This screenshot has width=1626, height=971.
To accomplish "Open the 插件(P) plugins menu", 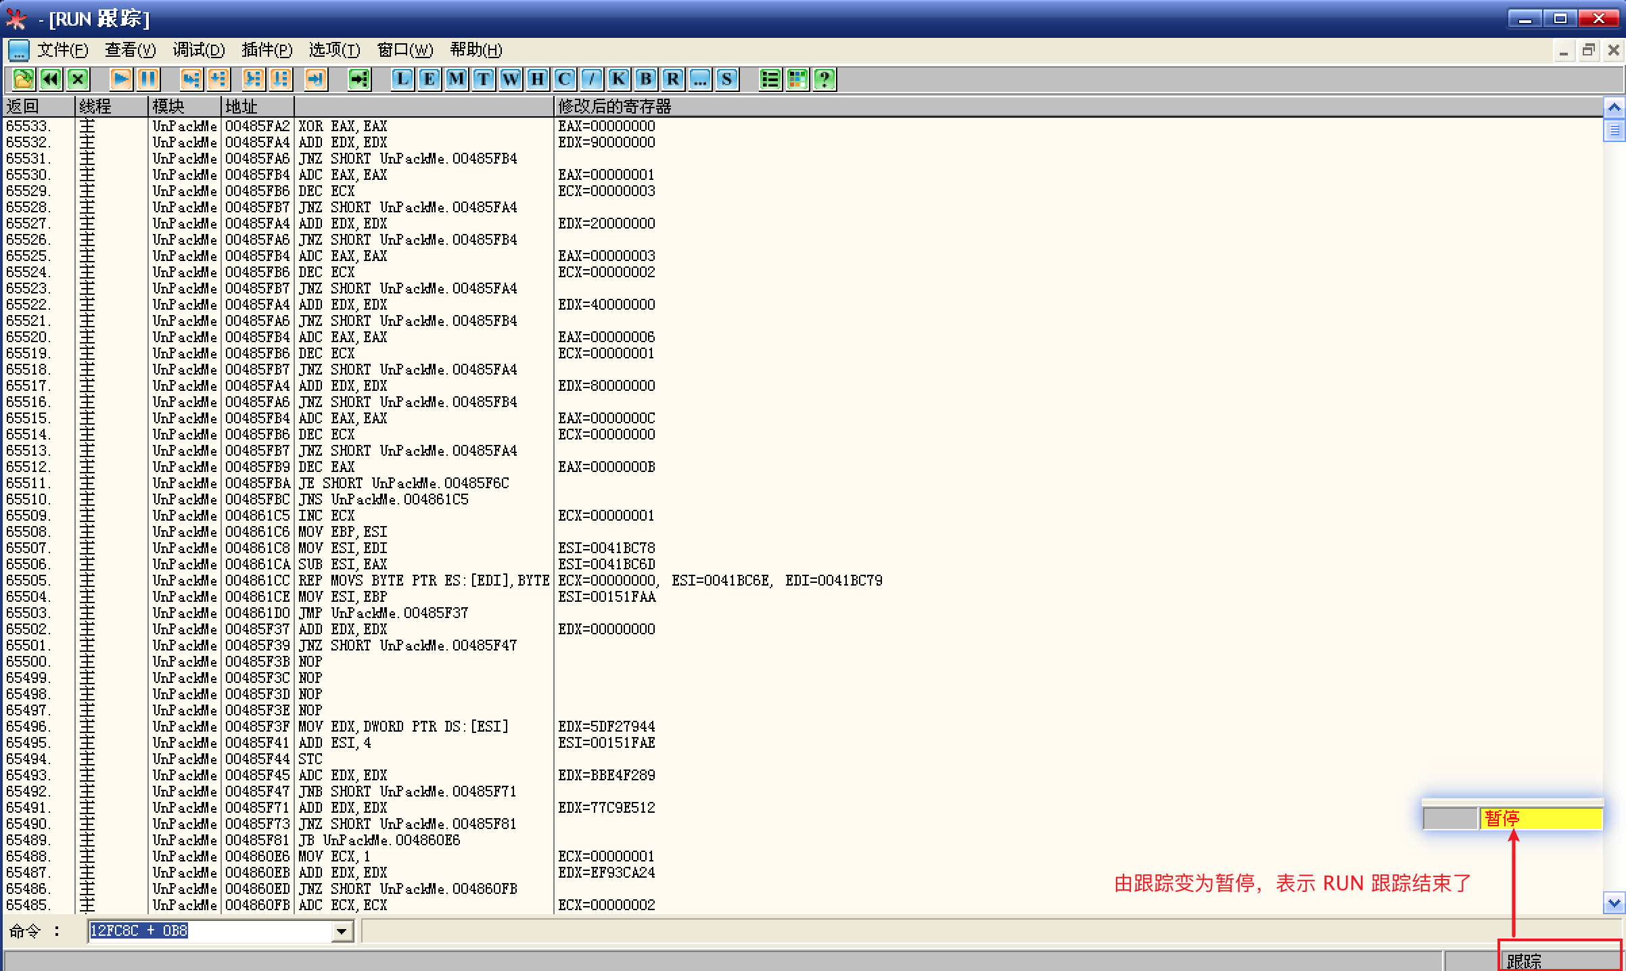I will click(266, 50).
